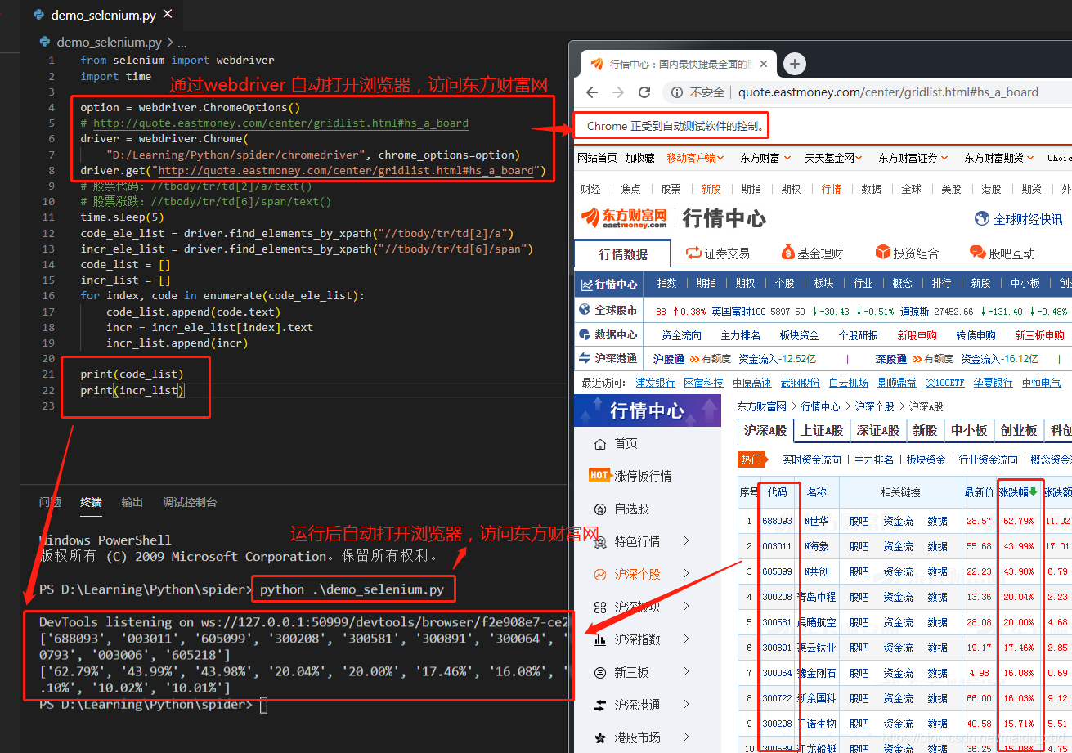Image resolution: width=1072 pixels, height=753 pixels.
Task: Click the pie icon beside 数据中心
Action: tap(585, 334)
